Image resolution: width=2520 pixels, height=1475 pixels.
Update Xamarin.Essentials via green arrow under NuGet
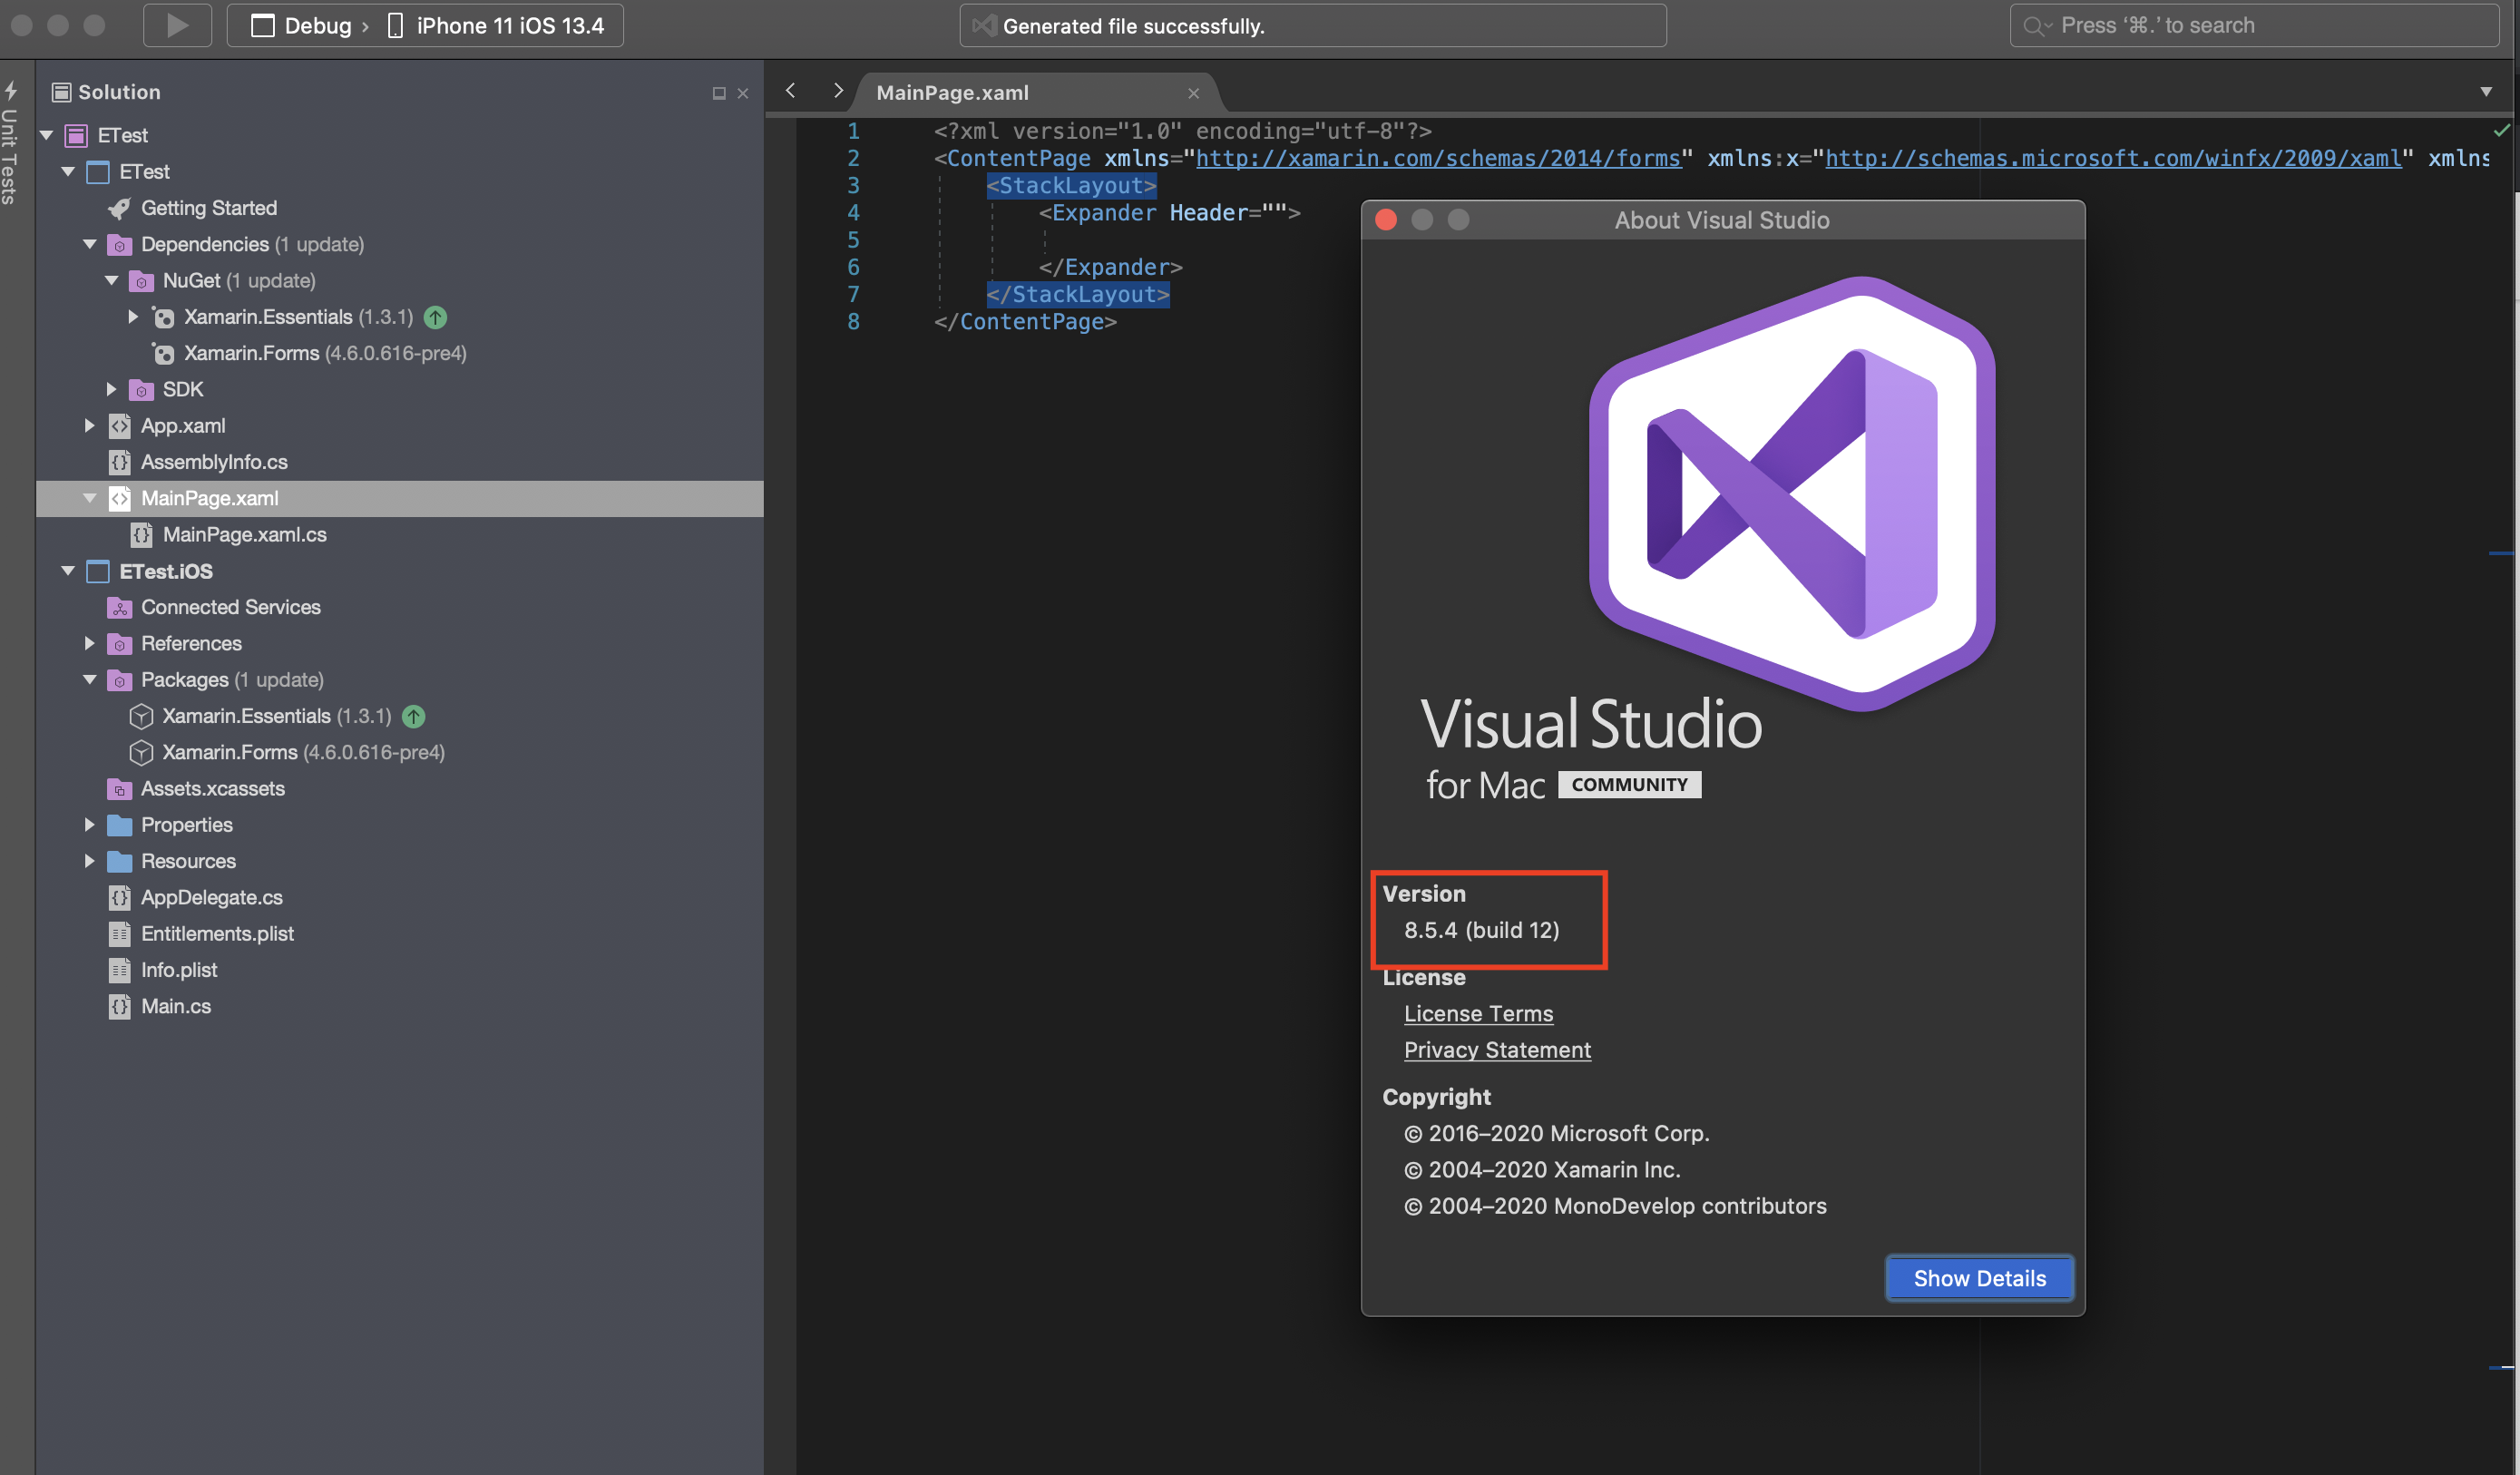point(435,317)
